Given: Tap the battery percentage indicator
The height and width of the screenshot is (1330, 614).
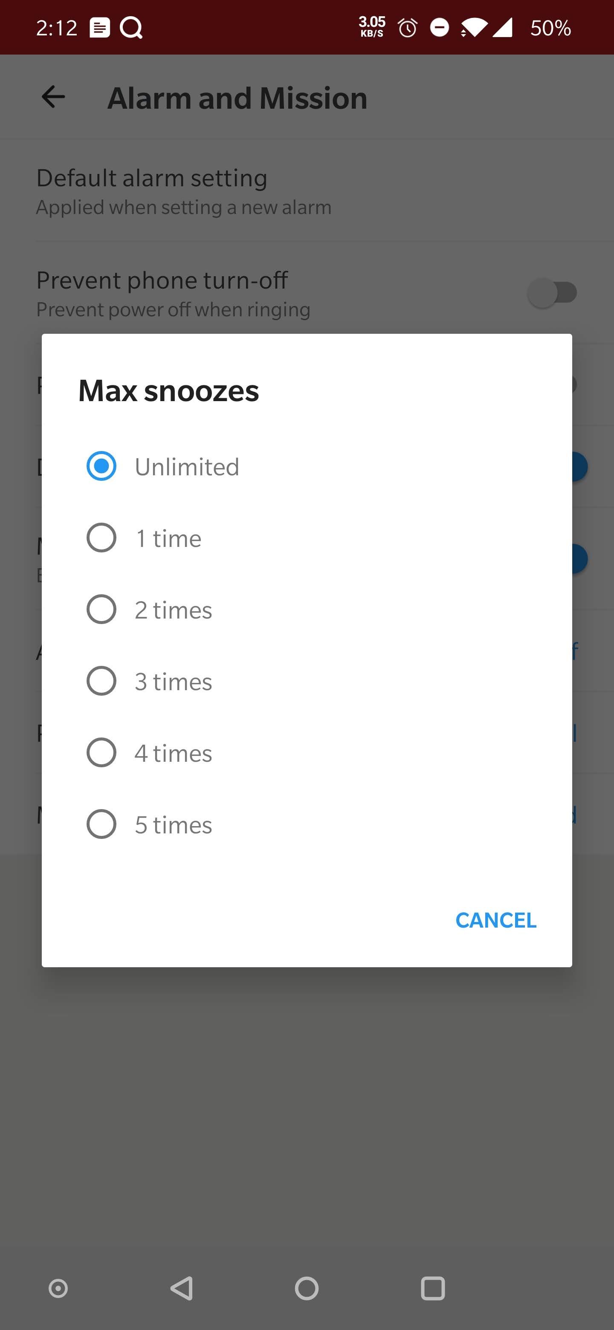Looking at the screenshot, I should point(550,28).
